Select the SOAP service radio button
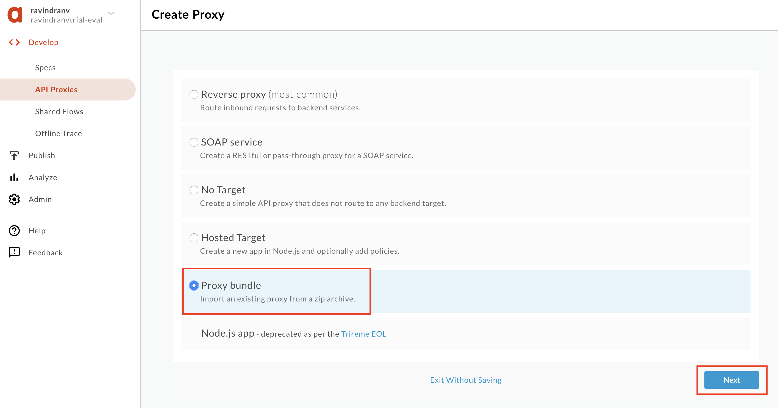This screenshot has width=778, height=408. tap(194, 142)
